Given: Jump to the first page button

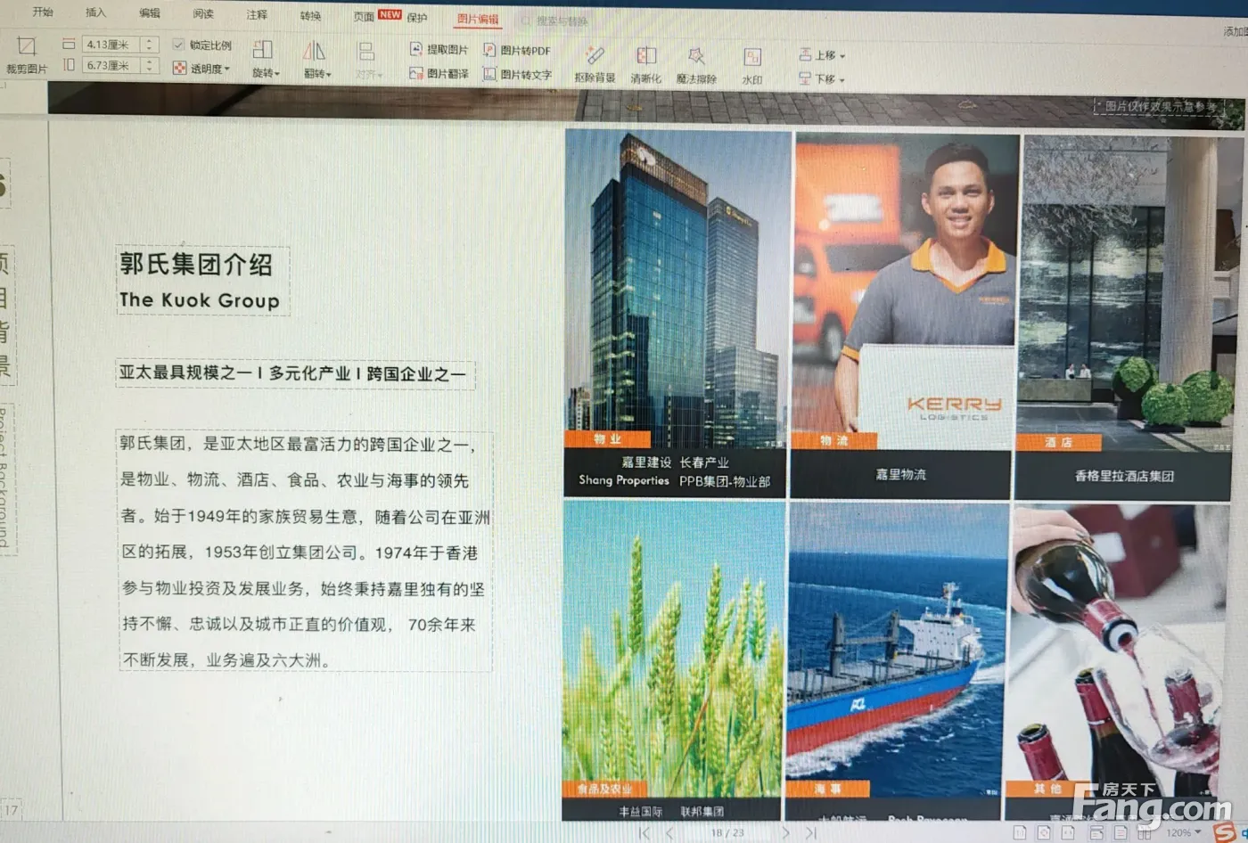Looking at the screenshot, I should pyautogui.click(x=644, y=832).
